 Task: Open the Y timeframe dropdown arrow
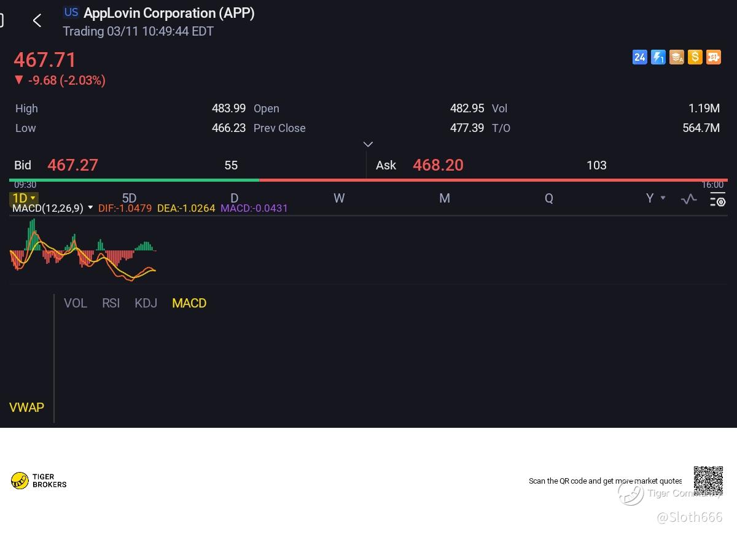(x=663, y=198)
